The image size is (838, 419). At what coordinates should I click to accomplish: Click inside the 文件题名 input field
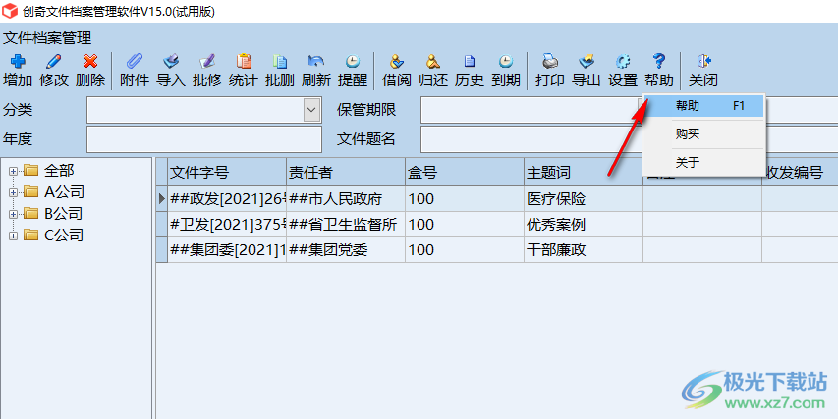pos(531,139)
